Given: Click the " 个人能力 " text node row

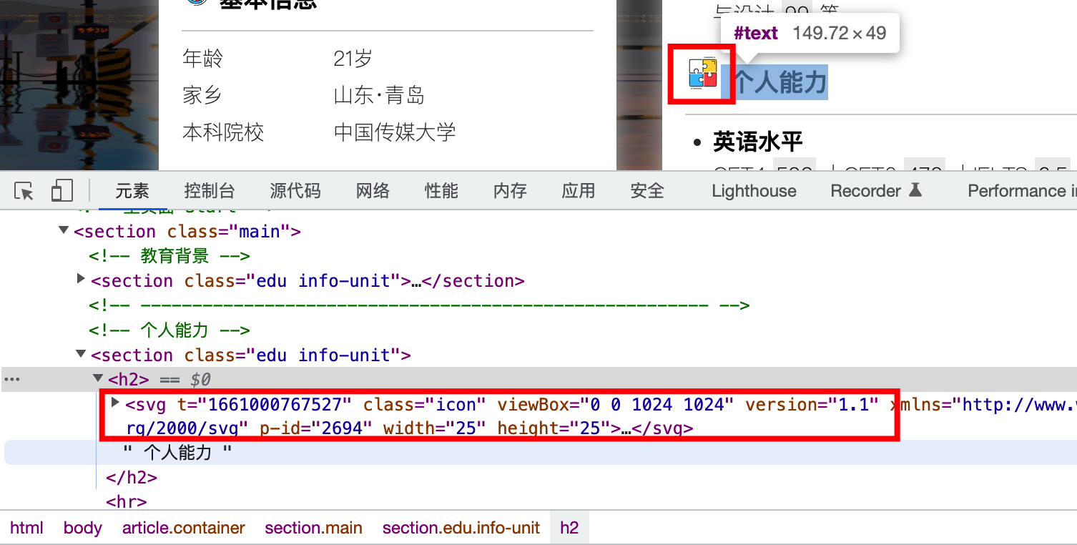Looking at the screenshot, I should pyautogui.click(x=541, y=453).
